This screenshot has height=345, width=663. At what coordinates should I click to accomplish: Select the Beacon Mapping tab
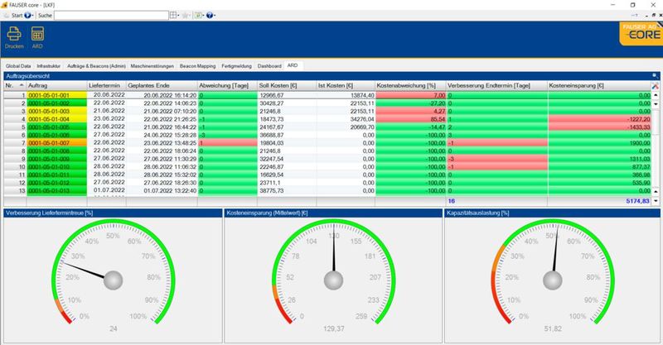197,64
